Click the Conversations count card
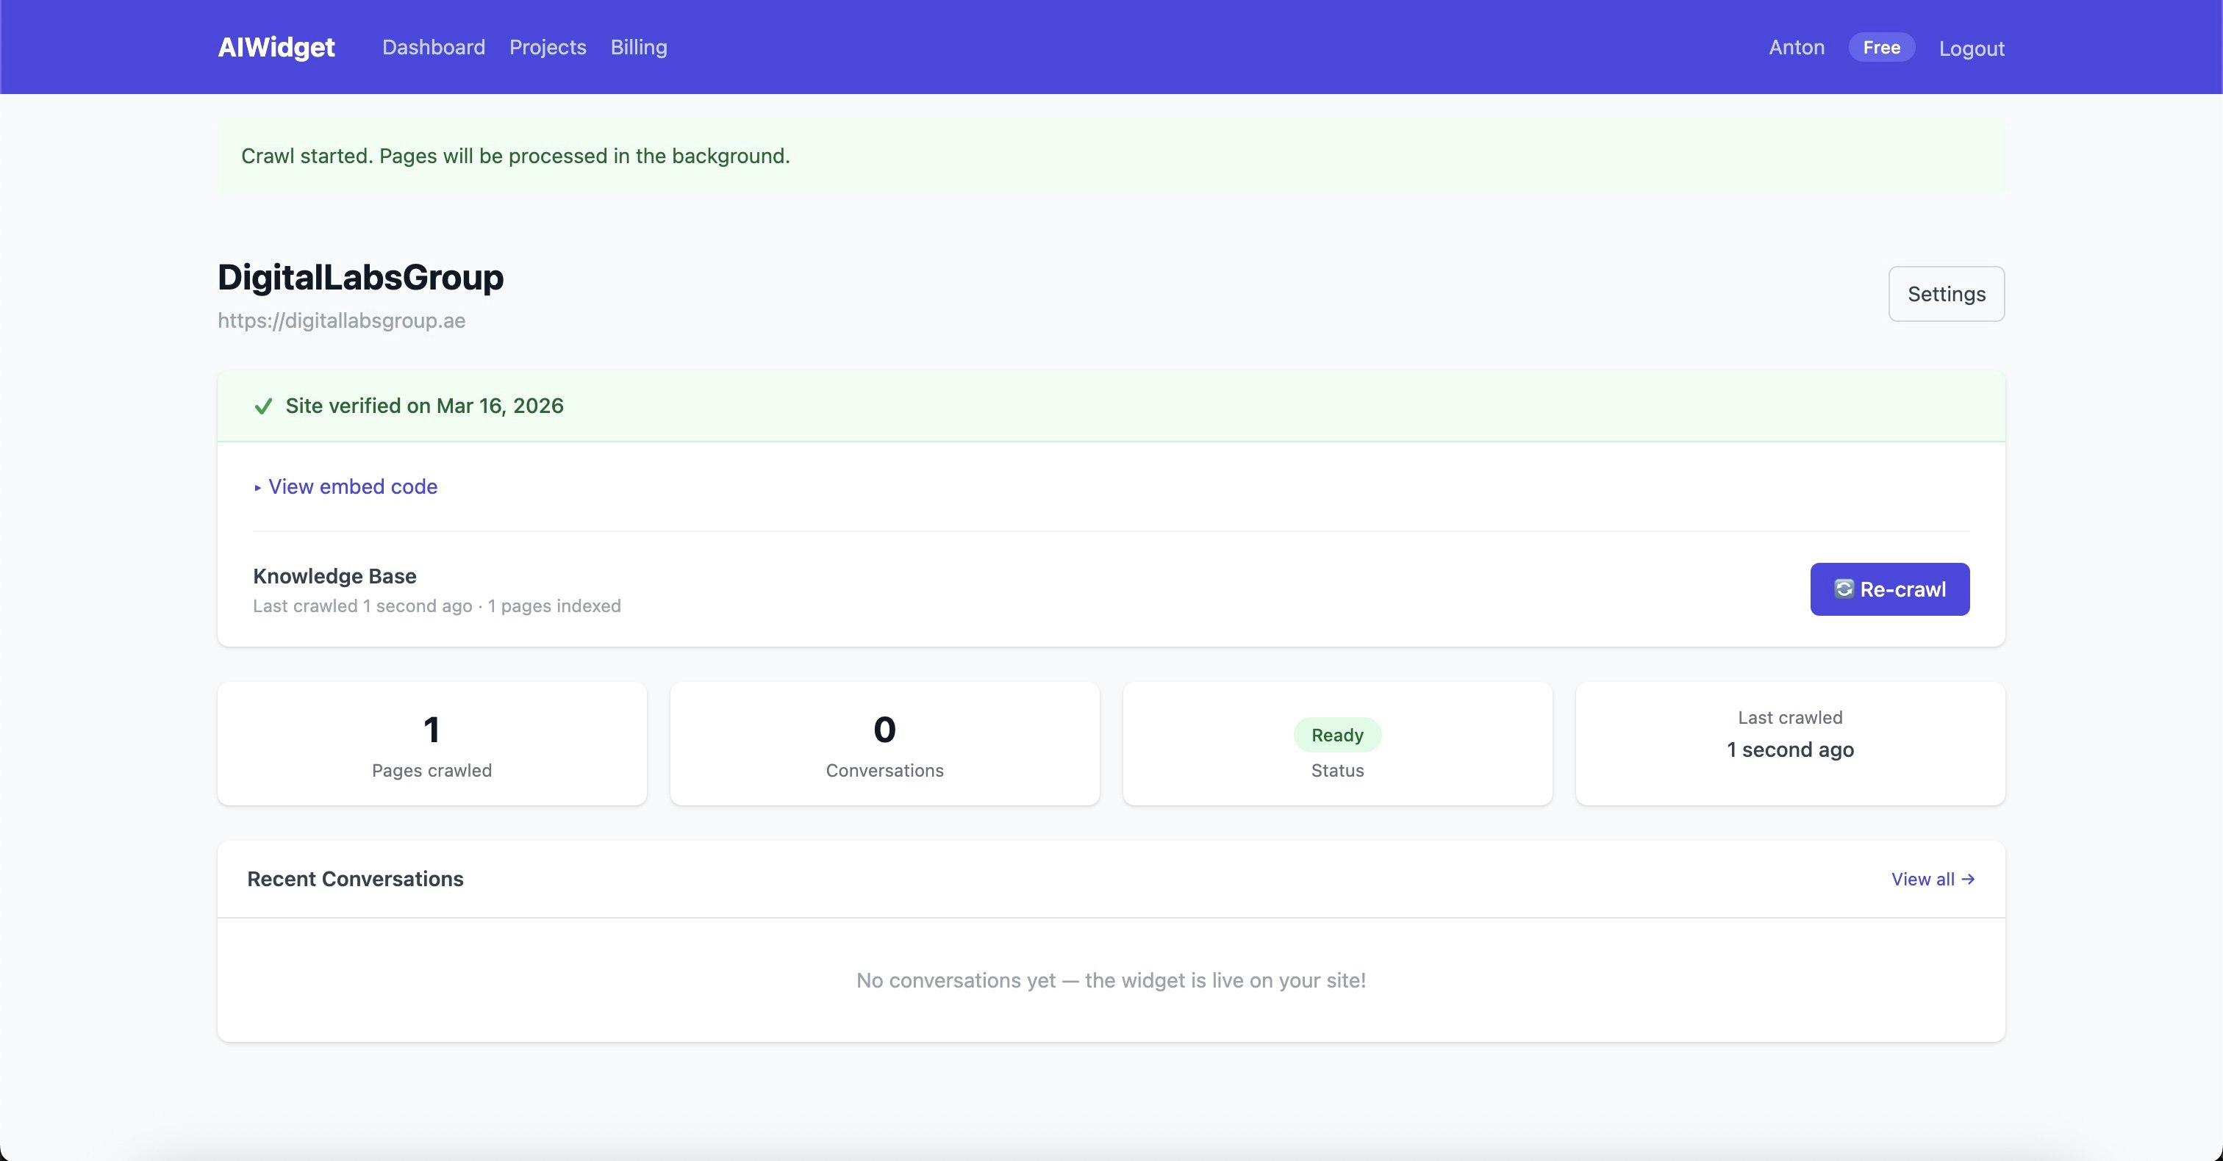The image size is (2223, 1161). click(x=884, y=744)
